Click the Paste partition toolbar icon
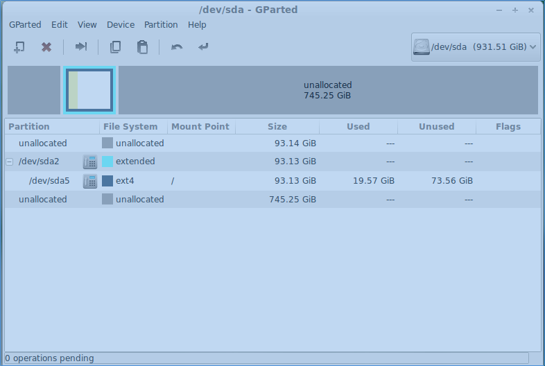 point(142,47)
